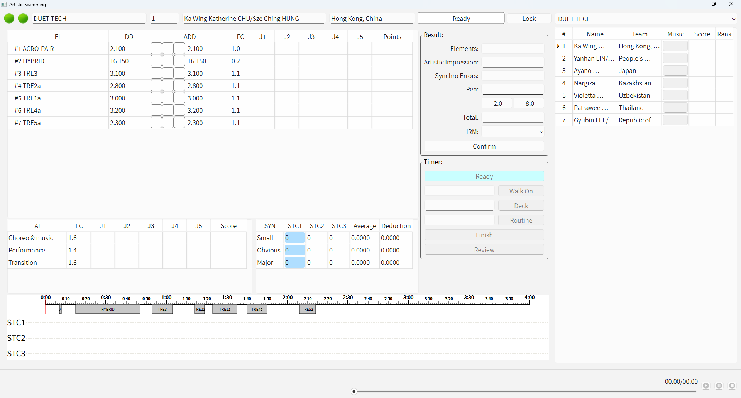Click the Synchro Errors result field
This screenshot has width=741, height=398.
[x=513, y=76]
